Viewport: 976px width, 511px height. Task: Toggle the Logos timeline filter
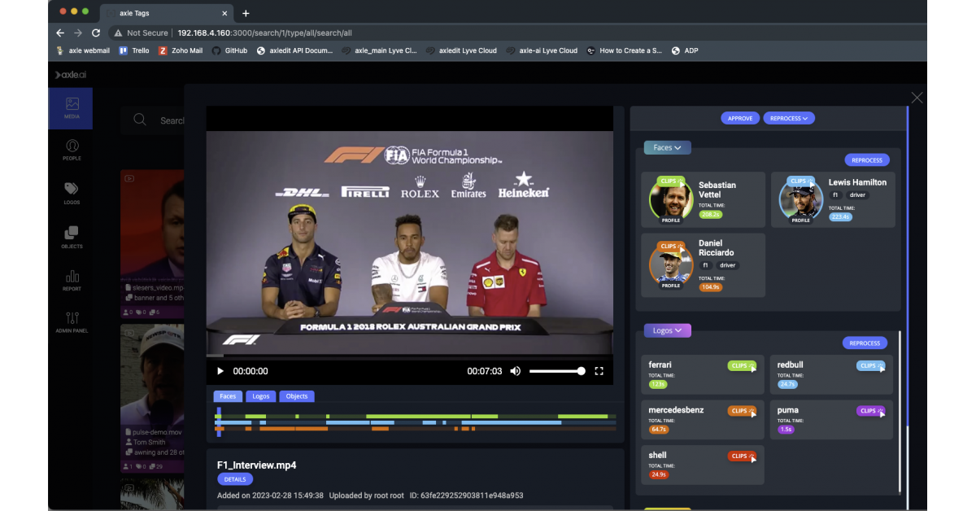[260, 396]
